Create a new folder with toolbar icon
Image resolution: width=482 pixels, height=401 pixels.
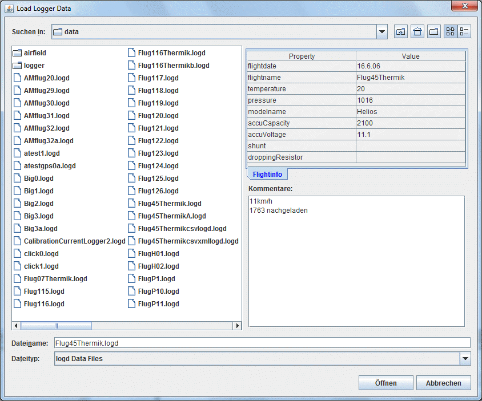[435, 32]
